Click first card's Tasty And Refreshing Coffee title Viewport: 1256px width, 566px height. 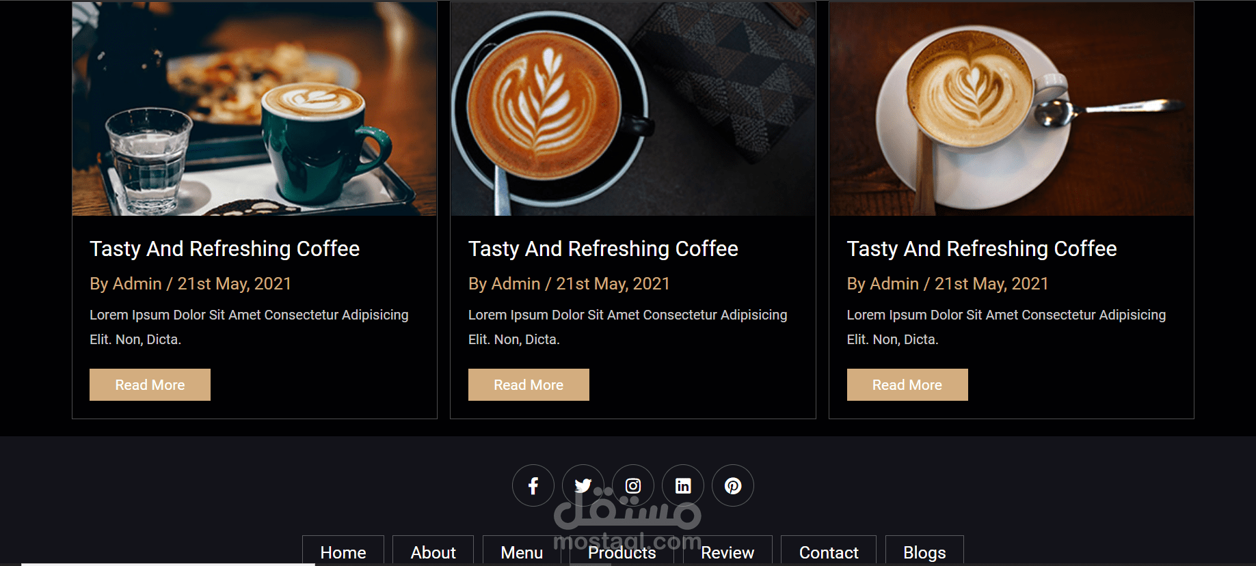coord(224,249)
